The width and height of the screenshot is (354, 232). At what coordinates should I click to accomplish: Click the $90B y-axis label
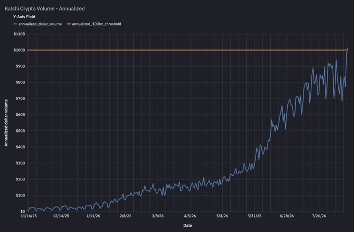[21, 66]
